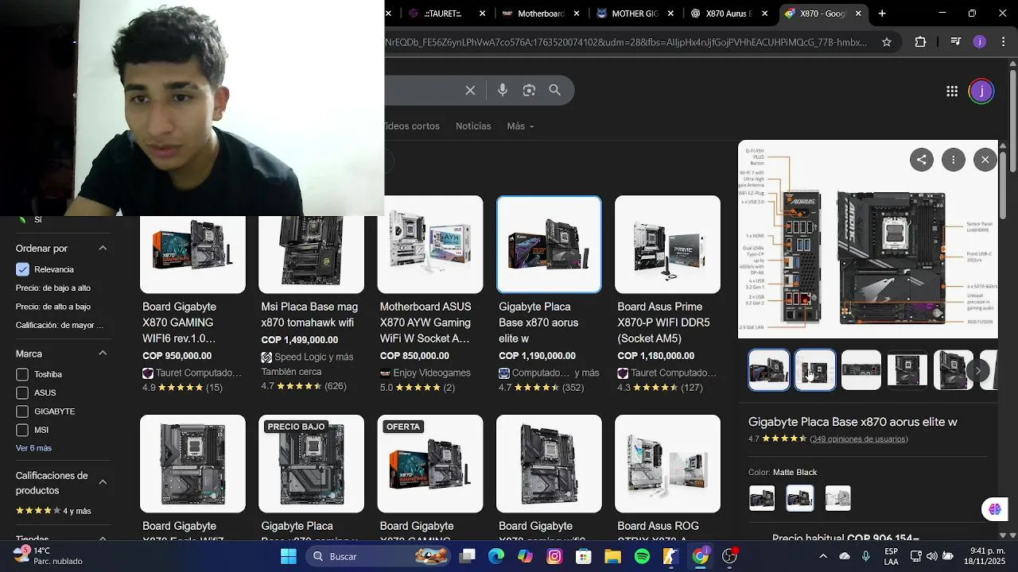Open File Explorer from the taskbar
This screenshot has height=572, width=1018.
coord(612,556)
